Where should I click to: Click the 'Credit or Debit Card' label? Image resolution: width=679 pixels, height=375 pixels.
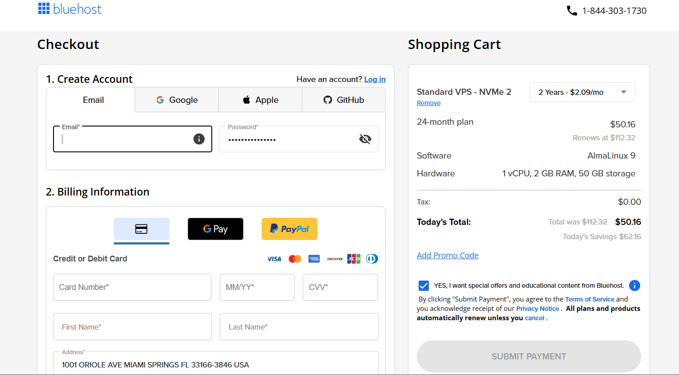click(90, 259)
